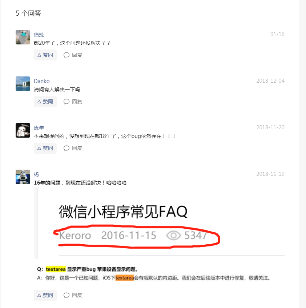Visit Danko's profile via username

pos(42,81)
